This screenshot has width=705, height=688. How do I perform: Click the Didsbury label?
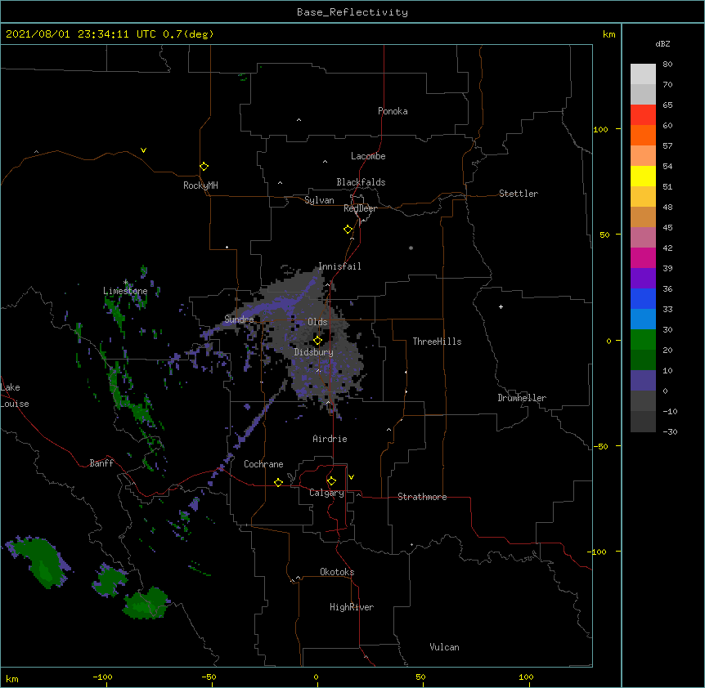coord(313,352)
